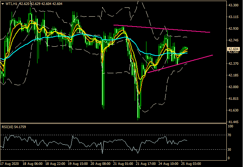
Task: Click the current price tag 42.604
Action: [234, 49]
